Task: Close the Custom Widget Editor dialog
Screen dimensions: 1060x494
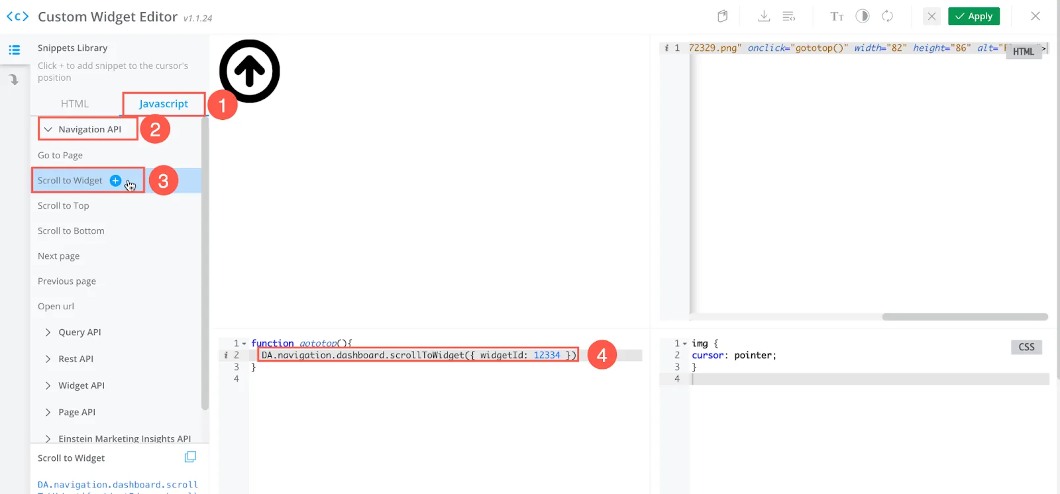Action: 1035,16
